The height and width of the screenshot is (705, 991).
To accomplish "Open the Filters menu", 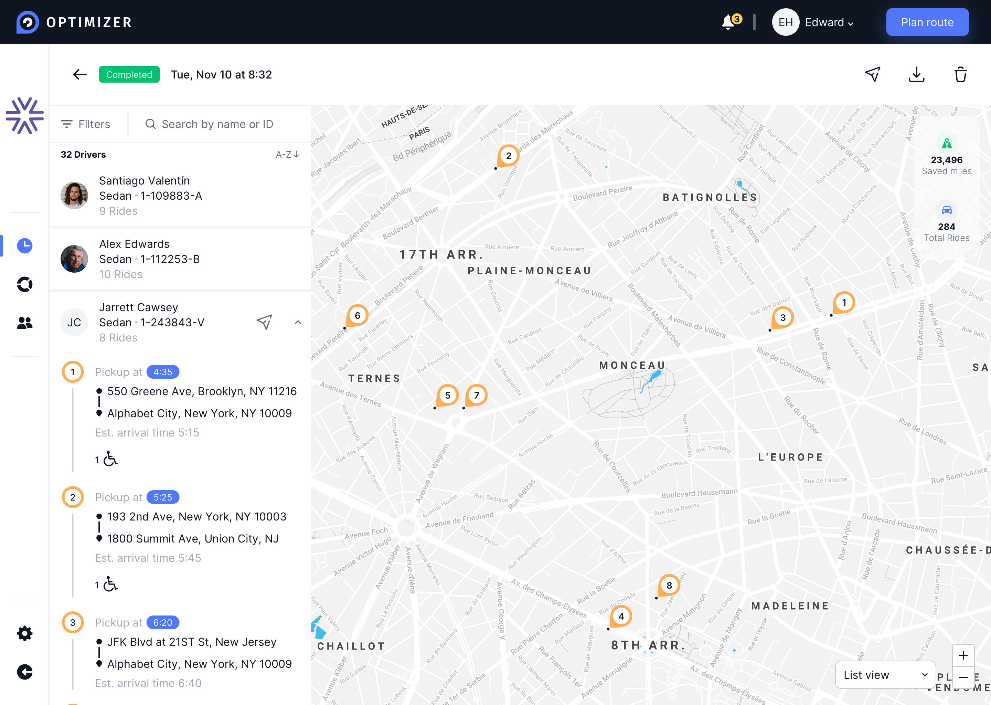I will pyautogui.click(x=86, y=124).
